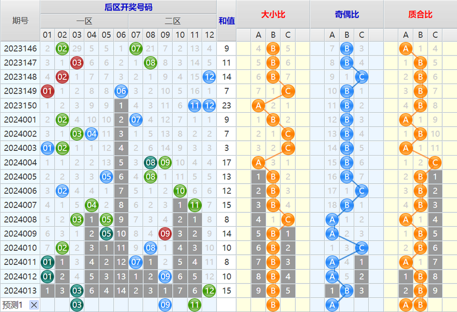Click number column header 06
The image size is (457, 312).
click(121, 35)
